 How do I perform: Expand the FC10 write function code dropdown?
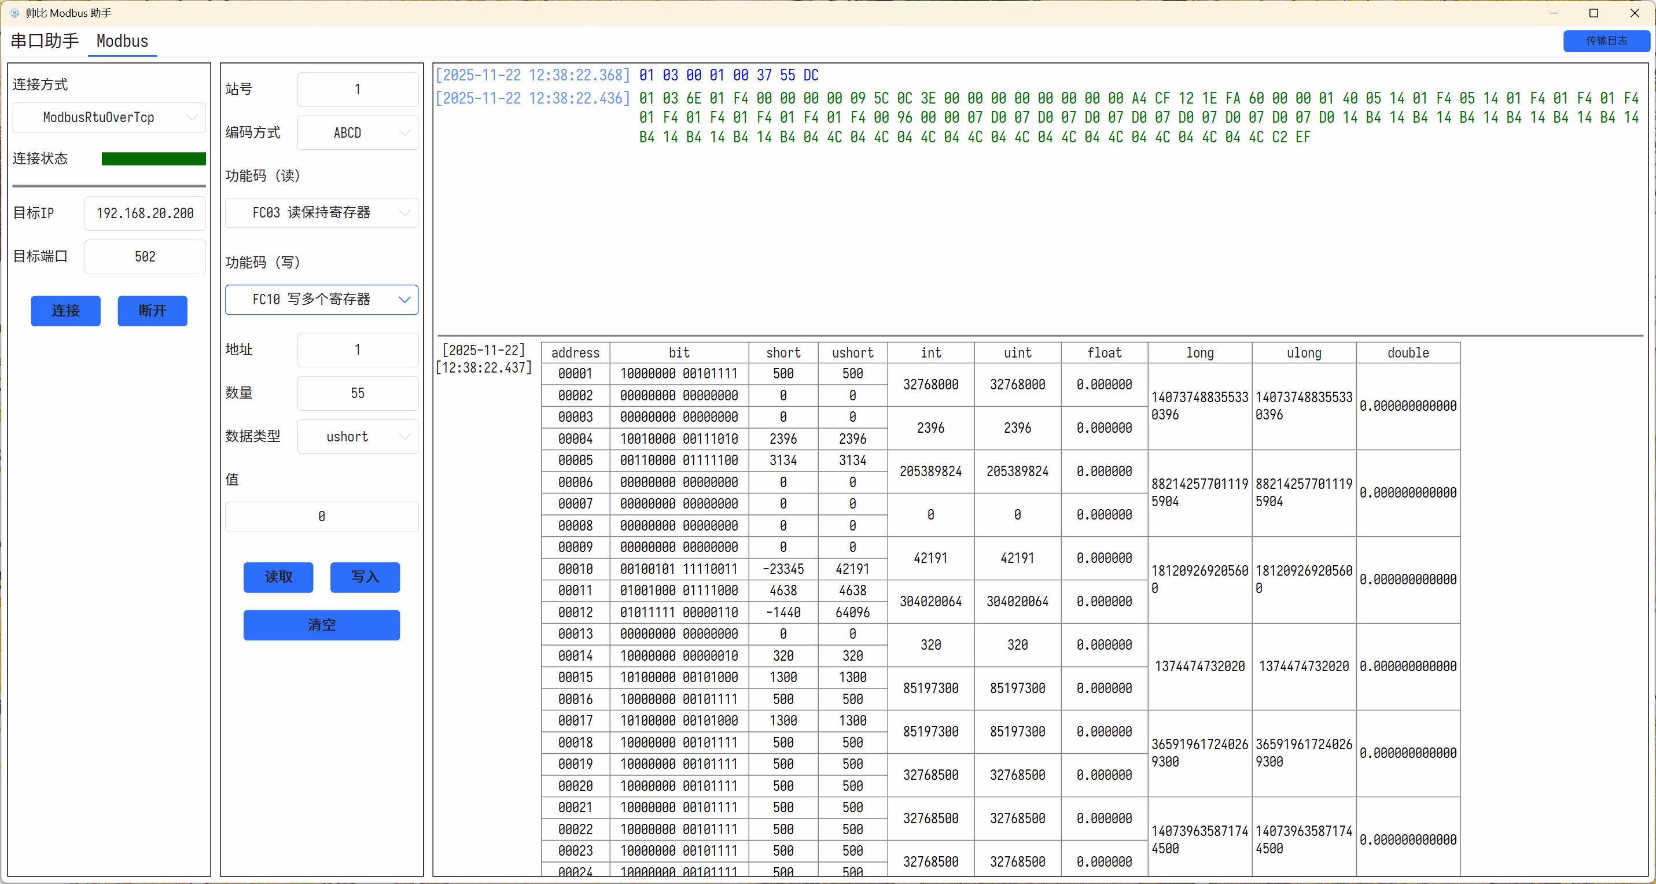coord(322,300)
